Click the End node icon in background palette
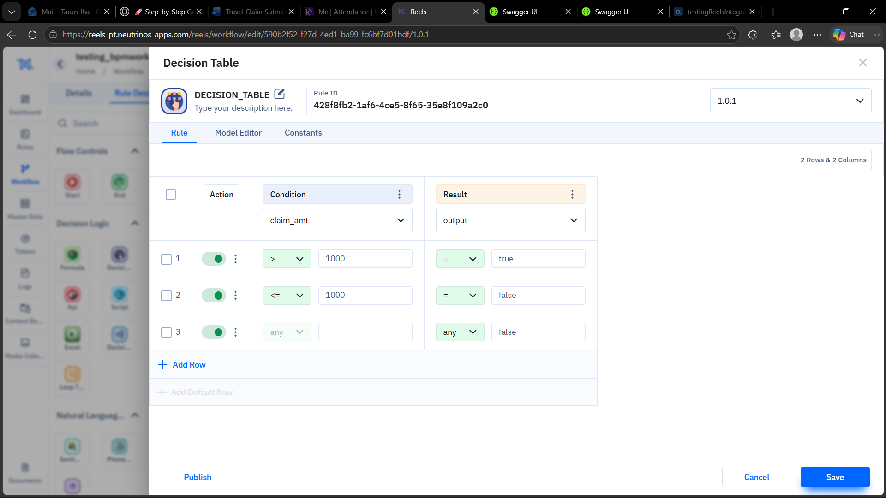The height and width of the screenshot is (498, 886). click(120, 182)
